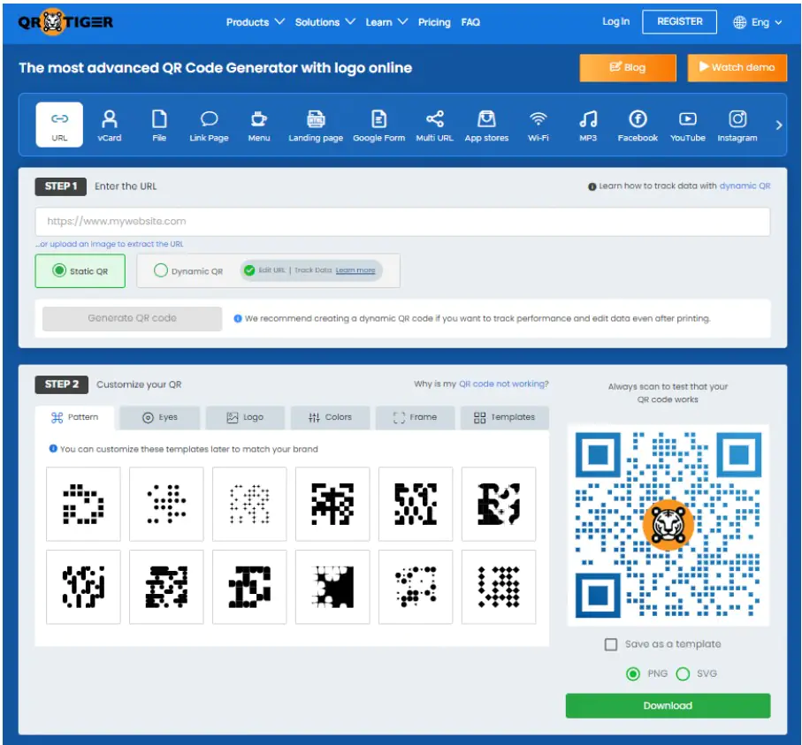The width and height of the screenshot is (802, 745).
Task: Click the green Download button
Action: 668,705
